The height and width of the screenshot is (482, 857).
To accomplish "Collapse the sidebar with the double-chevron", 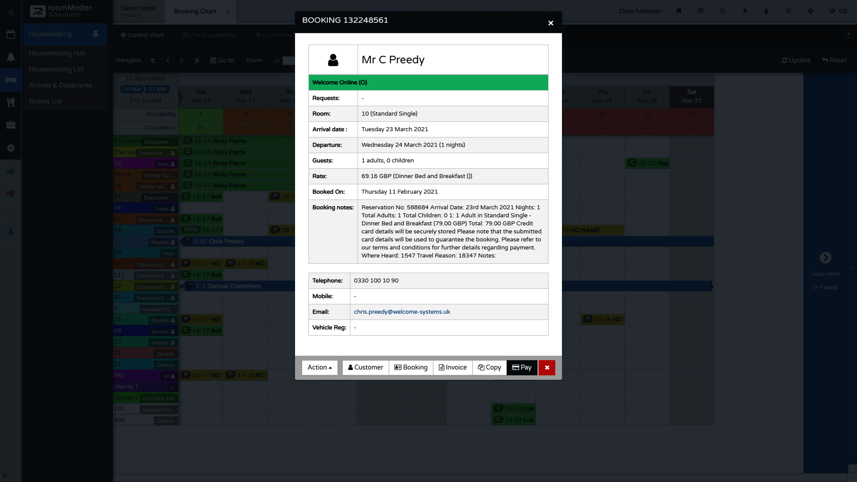I will tap(11, 12).
